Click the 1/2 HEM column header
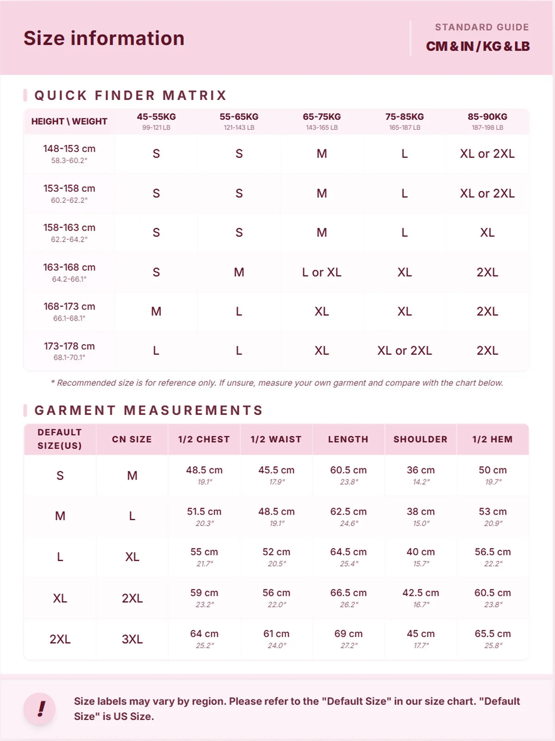Viewport: 555px width, 741px height. [x=493, y=439]
